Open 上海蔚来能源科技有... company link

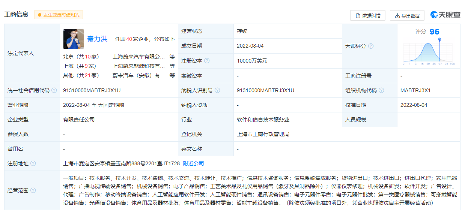coord(139,66)
